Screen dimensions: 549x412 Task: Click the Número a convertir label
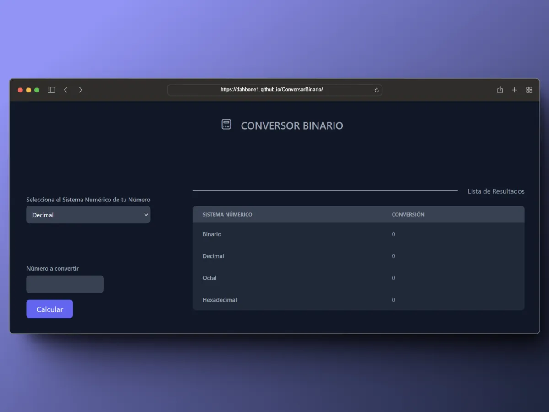[53, 268]
